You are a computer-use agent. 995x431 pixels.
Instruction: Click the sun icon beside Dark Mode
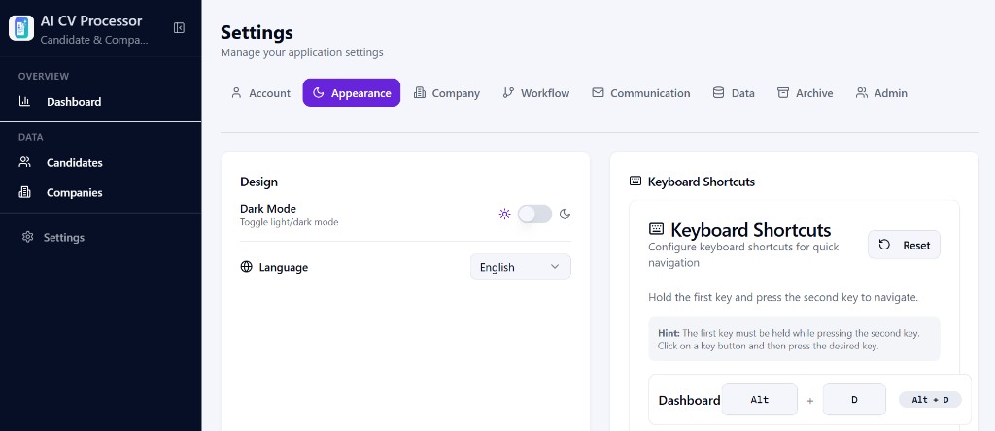tap(504, 215)
